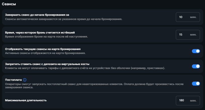Click description about Операторы смогут запускать постоплатный сеанс
The image size is (205, 110).
pos(94,86)
